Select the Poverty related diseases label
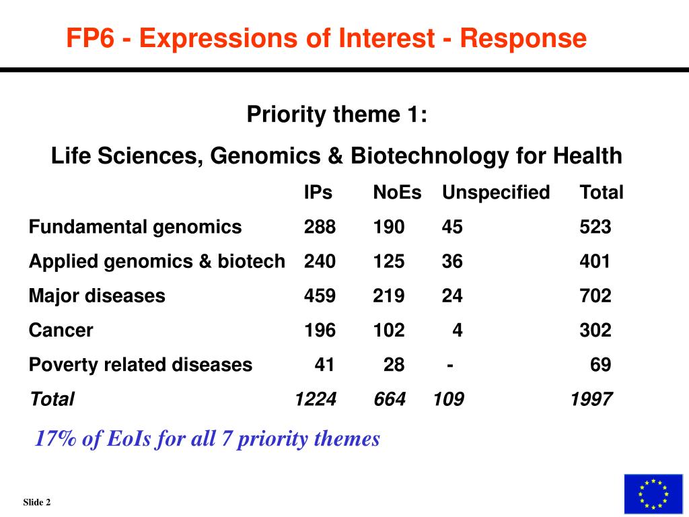Screen dimensions: 689x517 pyautogui.click(x=141, y=365)
